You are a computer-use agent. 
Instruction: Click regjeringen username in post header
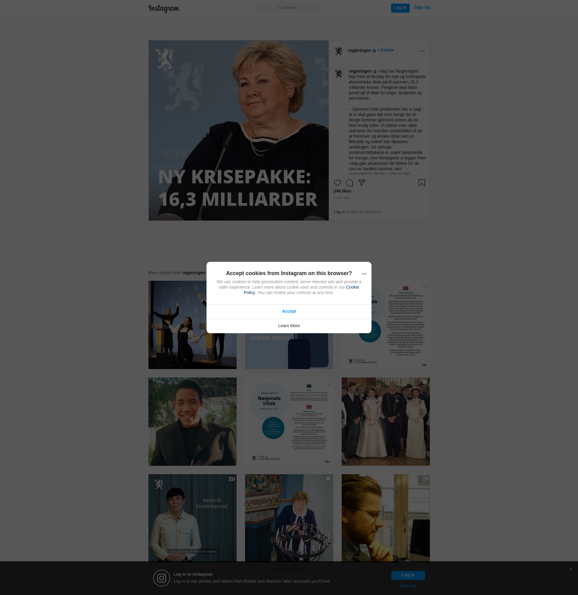pyautogui.click(x=359, y=50)
